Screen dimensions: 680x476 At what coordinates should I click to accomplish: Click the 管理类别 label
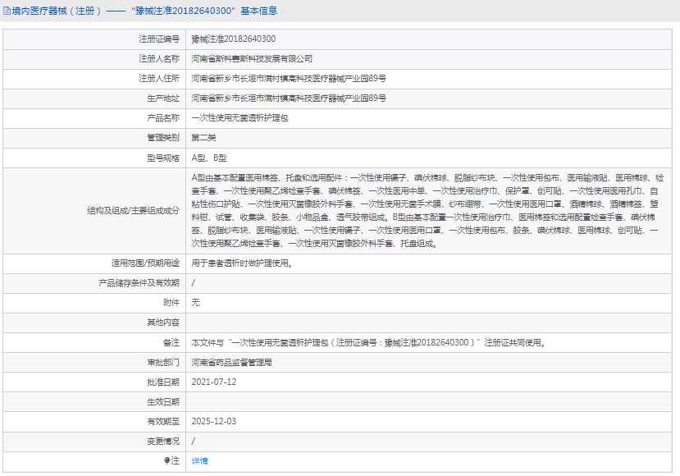pyautogui.click(x=163, y=138)
